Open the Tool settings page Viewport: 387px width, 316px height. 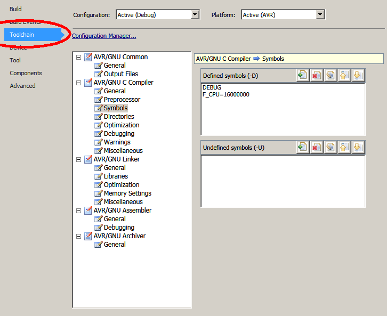click(x=15, y=60)
